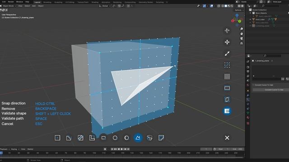
Task: Click the blue E button in the viewport
Action: pos(227,111)
